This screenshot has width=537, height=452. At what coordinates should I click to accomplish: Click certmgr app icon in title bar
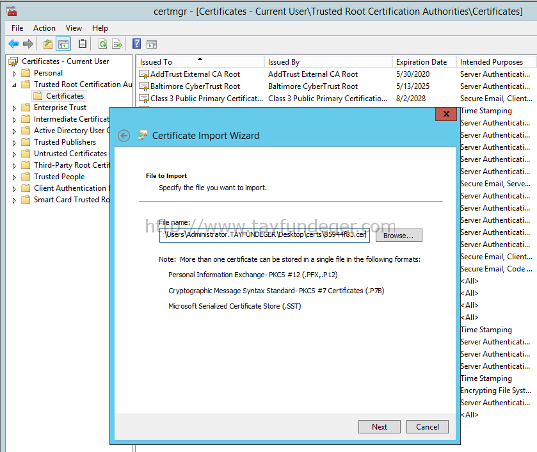click(12, 11)
